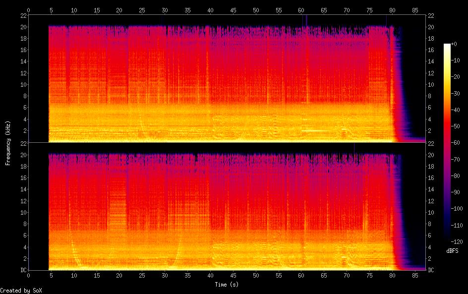Click the 85 tick on the bottom time axis
The width and height of the screenshot is (468, 294).
pos(415,275)
